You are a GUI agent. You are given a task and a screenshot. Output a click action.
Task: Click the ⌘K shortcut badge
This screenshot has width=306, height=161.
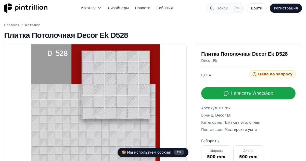pyautogui.click(x=238, y=8)
